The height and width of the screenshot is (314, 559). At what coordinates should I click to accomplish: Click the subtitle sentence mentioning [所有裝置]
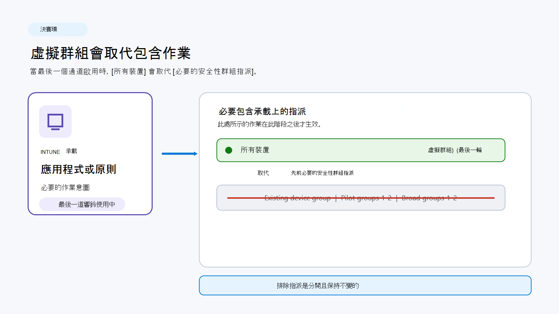click(143, 72)
